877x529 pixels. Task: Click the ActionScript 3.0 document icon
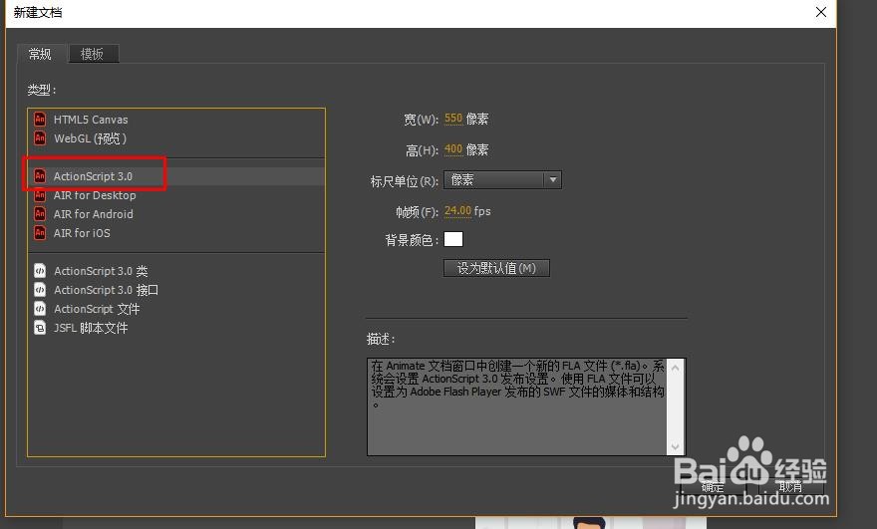tap(40, 176)
